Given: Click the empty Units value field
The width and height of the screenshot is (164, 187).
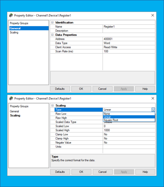Looking at the screenshot, I should coord(129,147).
